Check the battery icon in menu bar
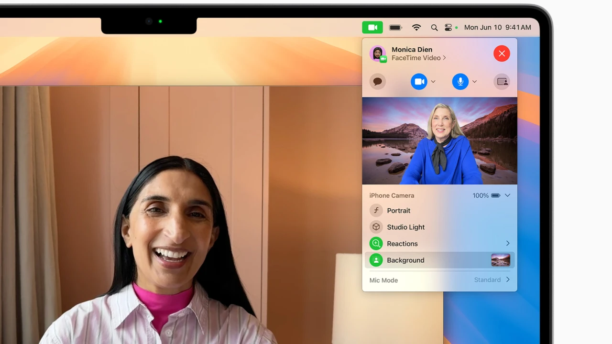Screen dimensions: 612x344 (395, 28)
